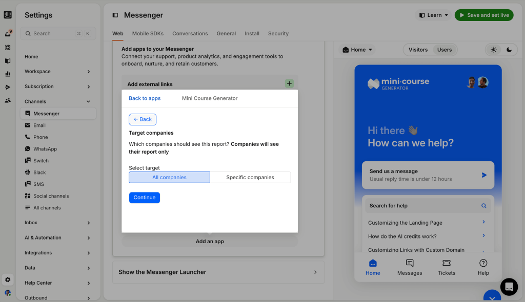Click the Settings search field
Viewport: 525px width, 302px height.
click(58, 33)
